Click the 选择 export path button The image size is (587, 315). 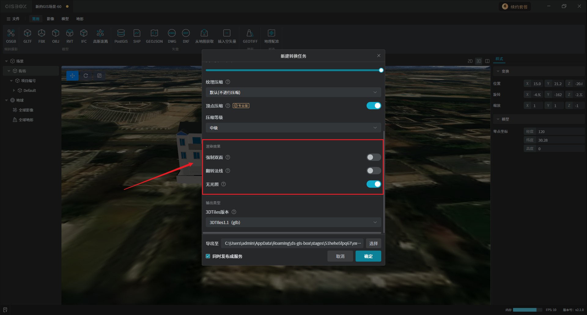[373, 244]
